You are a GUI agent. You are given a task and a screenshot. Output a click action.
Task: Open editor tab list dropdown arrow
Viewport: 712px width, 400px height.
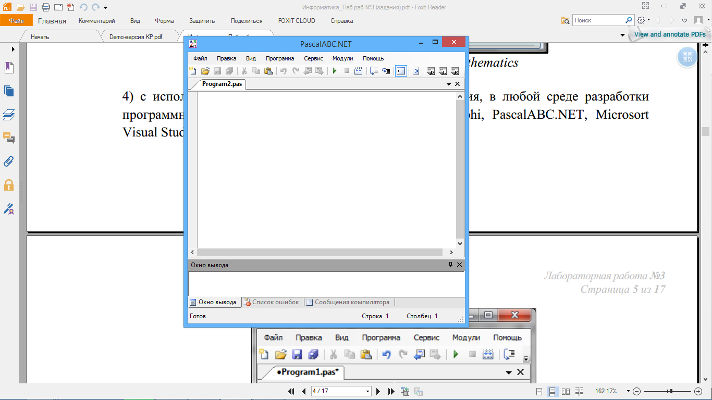pyautogui.click(x=449, y=84)
